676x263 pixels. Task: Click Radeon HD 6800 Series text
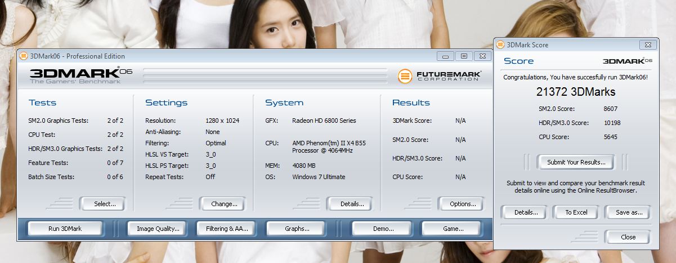(324, 121)
